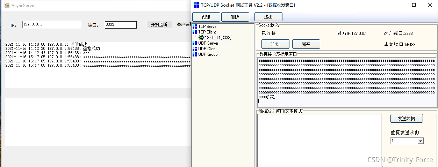Click the 14:10:50 监听成功 log line

46,45
